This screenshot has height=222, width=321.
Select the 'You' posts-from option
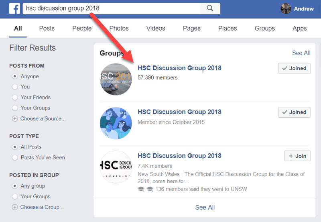click(15, 87)
